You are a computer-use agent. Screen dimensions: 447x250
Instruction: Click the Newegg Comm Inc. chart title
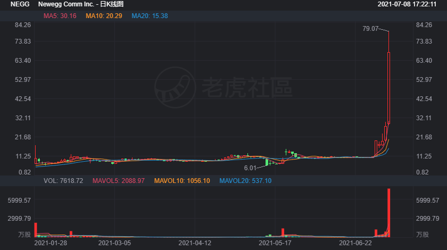tap(81, 4)
